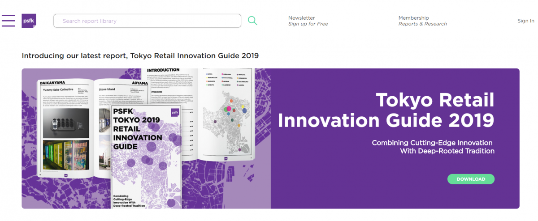
Task: Focus the Search report library field
Action: tap(147, 21)
